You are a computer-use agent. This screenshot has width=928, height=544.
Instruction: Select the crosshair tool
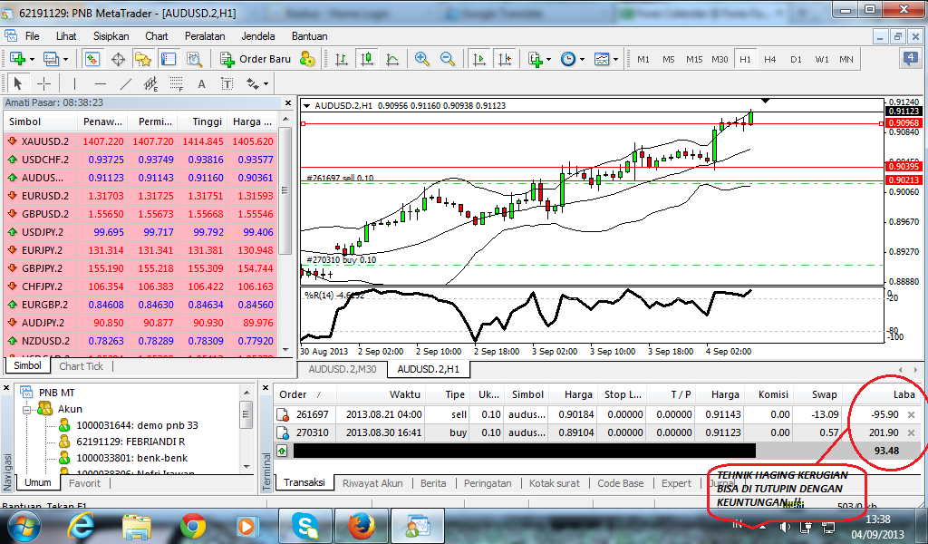[x=43, y=83]
